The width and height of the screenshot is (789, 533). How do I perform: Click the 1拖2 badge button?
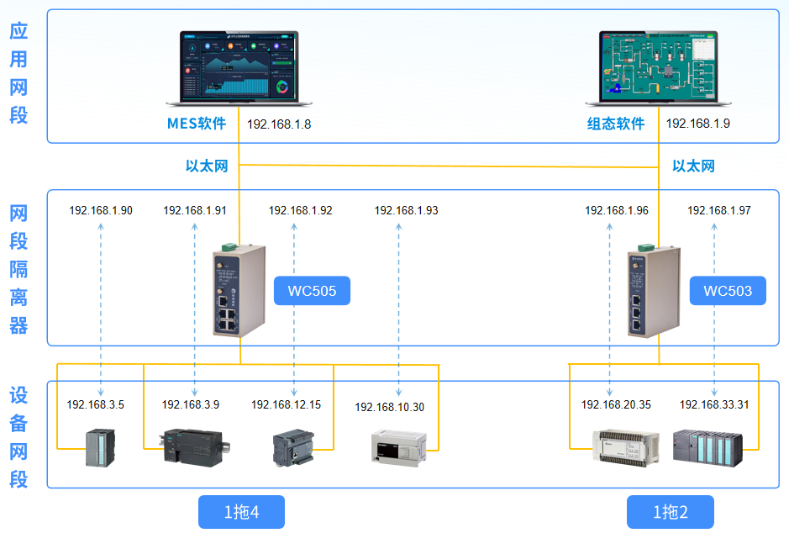pos(669,511)
